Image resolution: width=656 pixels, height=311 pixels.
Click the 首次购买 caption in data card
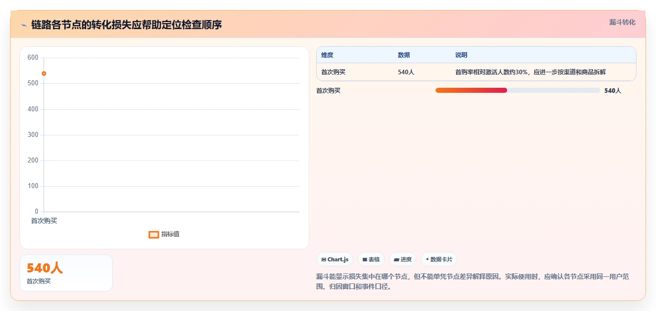pos(39,281)
